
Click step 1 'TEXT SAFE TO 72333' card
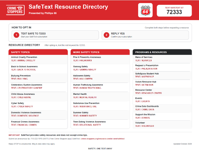tap(55, 35)
